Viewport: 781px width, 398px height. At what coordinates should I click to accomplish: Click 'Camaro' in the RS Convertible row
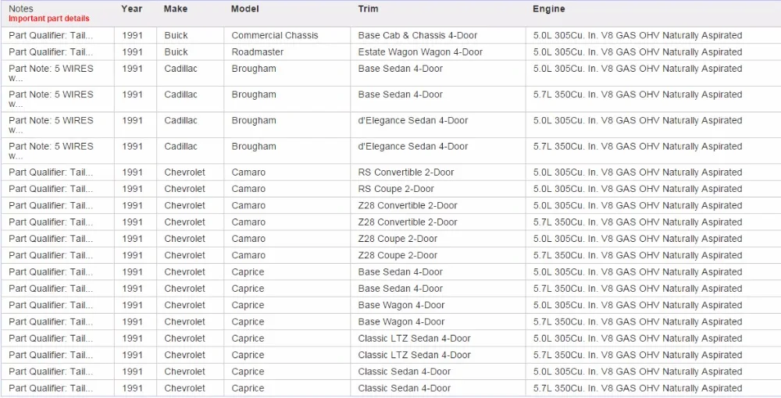pyautogui.click(x=248, y=172)
